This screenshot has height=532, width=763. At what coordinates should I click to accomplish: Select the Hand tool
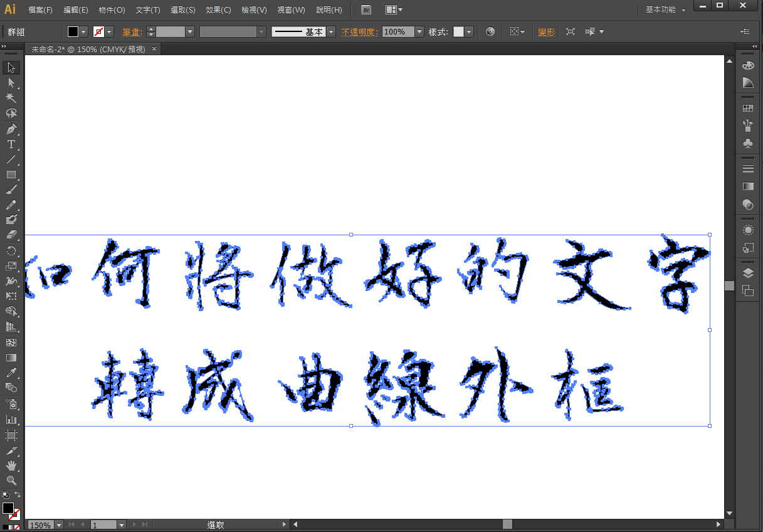[11, 465]
